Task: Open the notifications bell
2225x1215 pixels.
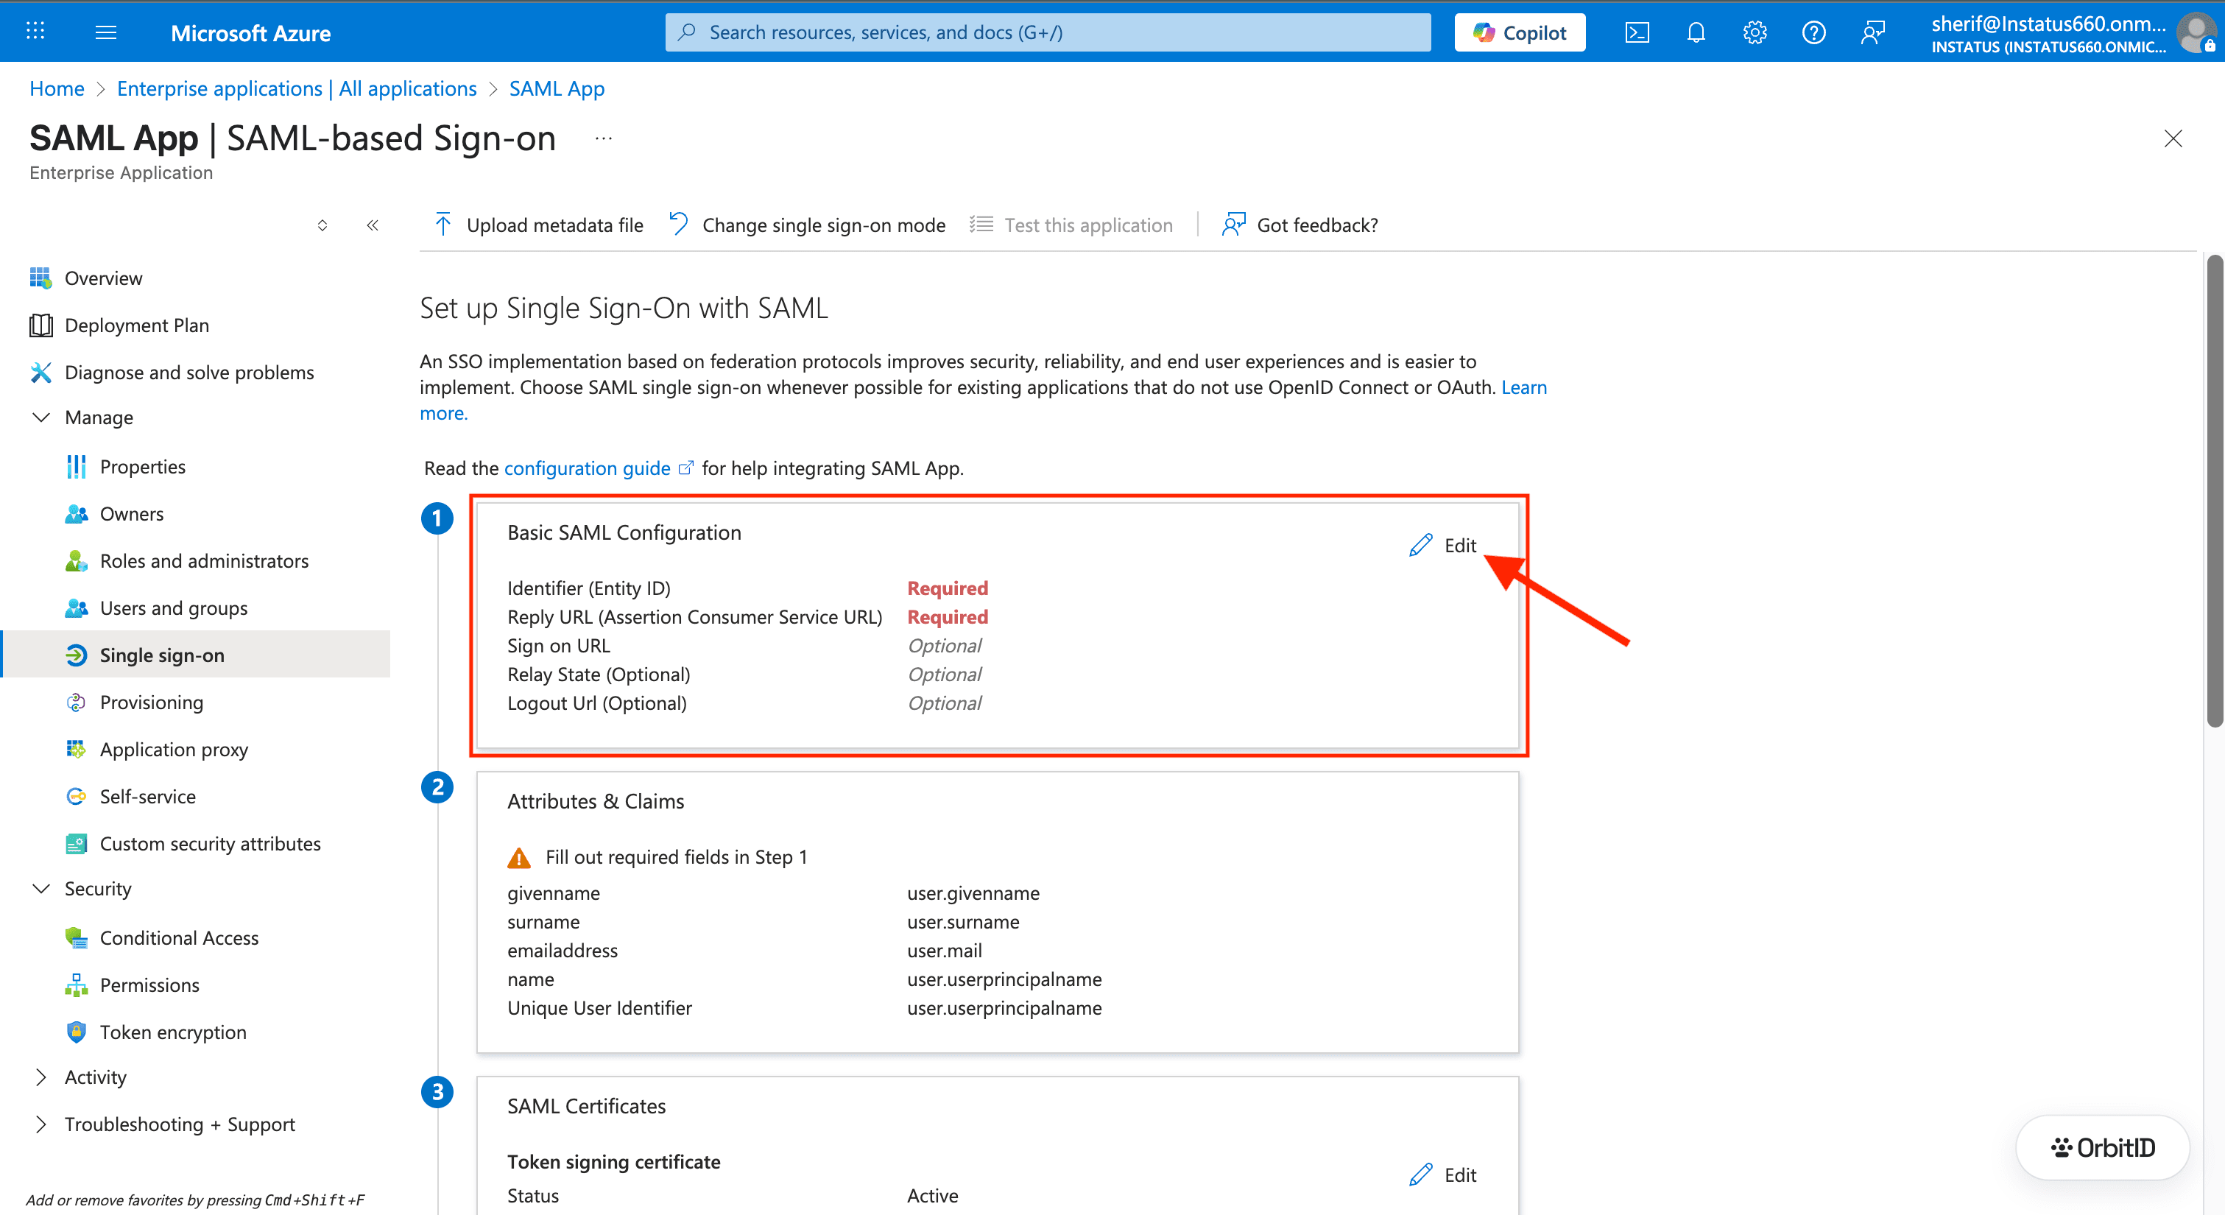Action: (x=1696, y=33)
